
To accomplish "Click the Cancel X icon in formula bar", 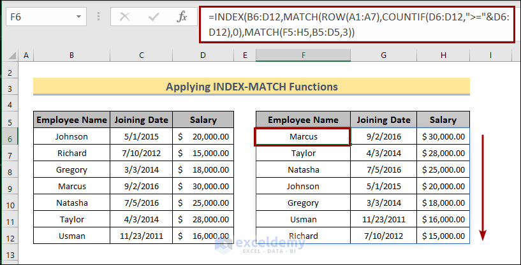I will point(125,17).
